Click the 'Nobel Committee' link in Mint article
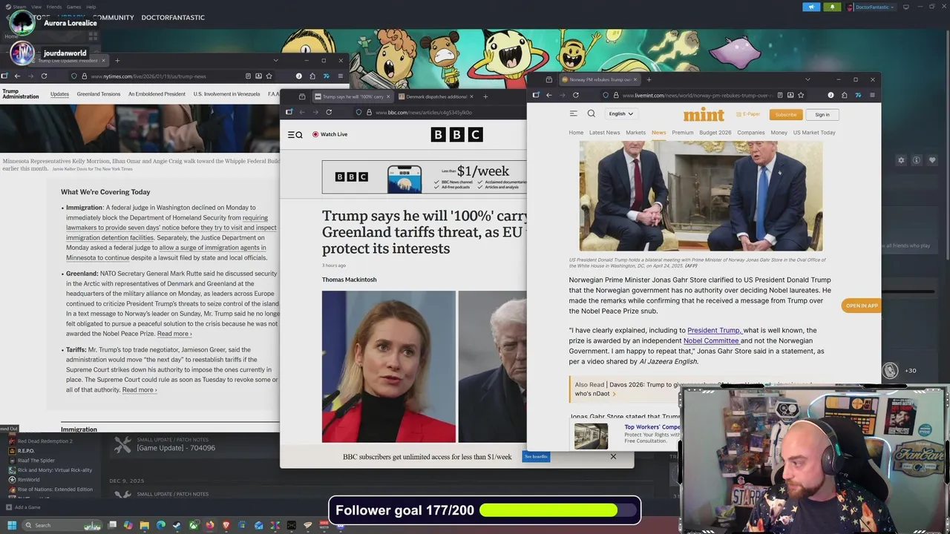Screen dimensions: 950x534 [711, 340]
